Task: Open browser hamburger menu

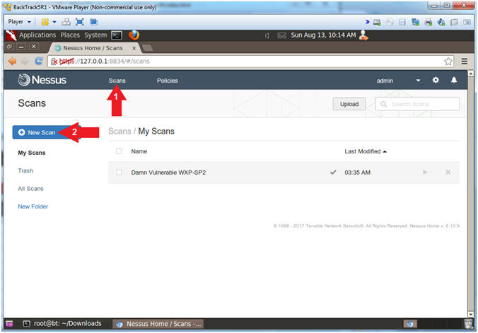Action: pyautogui.click(x=465, y=62)
